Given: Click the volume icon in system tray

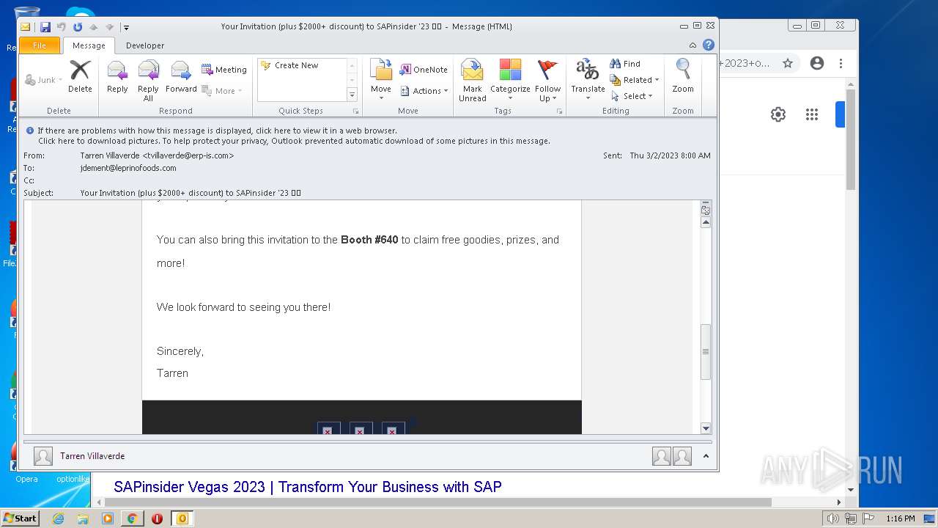Looking at the screenshot, I should pyautogui.click(x=832, y=518).
